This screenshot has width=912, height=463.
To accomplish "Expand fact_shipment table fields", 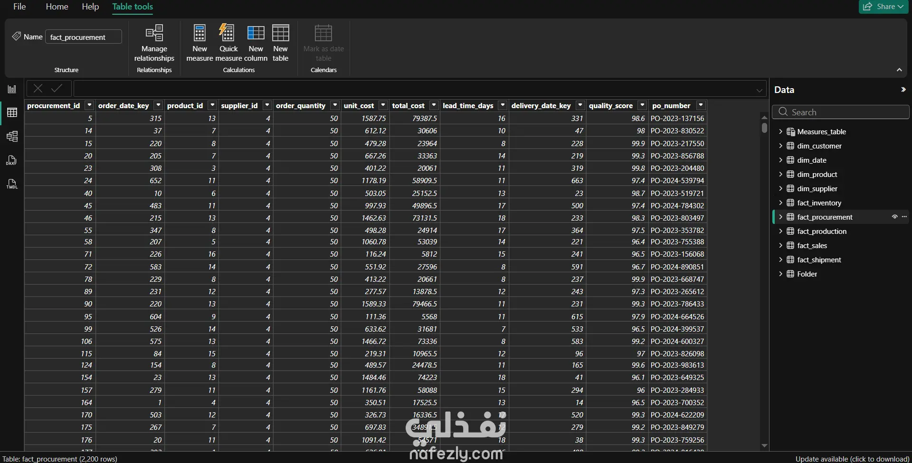I will click(x=780, y=259).
